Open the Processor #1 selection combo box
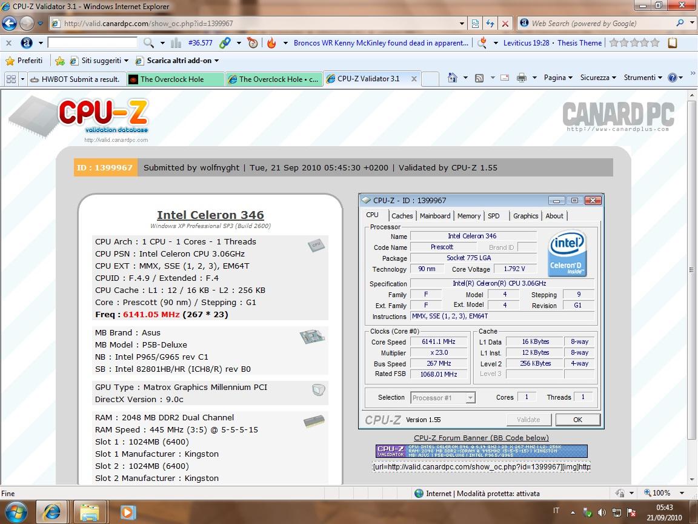Image resolution: width=698 pixels, height=524 pixels. point(442,397)
